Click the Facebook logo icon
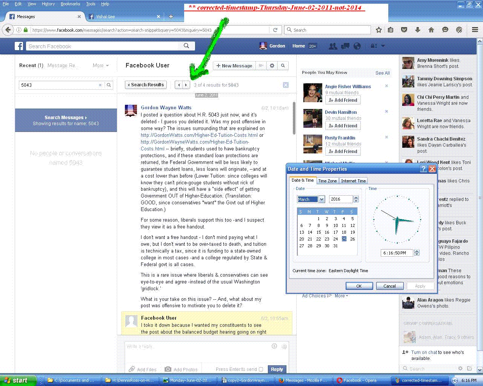This screenshot has height=386, width=483. (19, 46)
